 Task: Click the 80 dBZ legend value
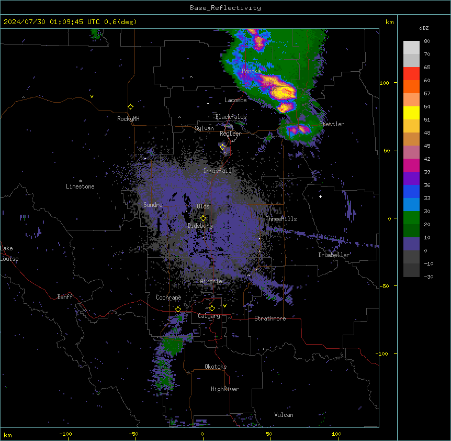427,41
